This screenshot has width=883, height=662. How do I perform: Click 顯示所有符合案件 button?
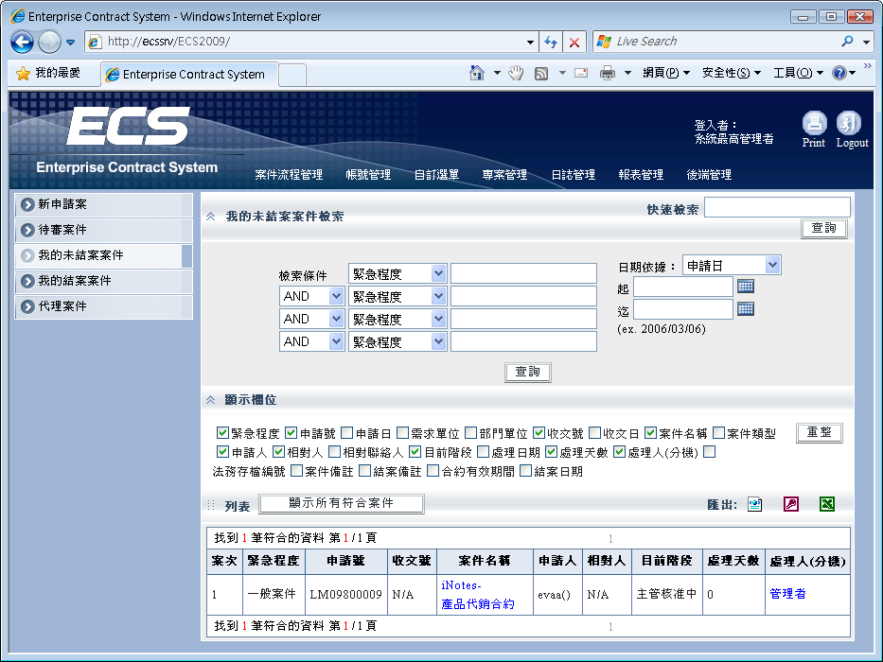coord(342,503)
